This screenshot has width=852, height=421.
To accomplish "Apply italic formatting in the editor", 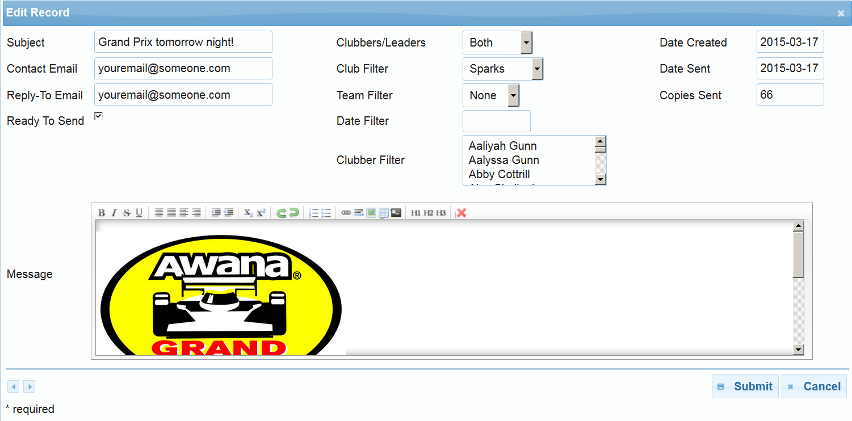I will [114, 213].
